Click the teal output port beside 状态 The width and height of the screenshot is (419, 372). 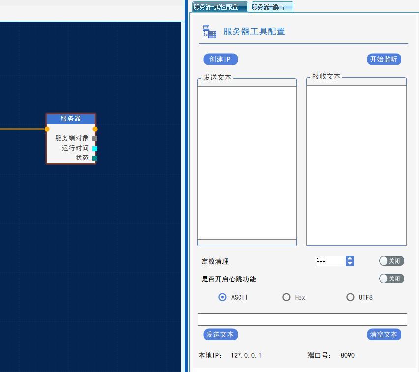95,158
